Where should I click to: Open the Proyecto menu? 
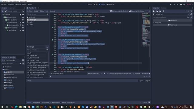[x=11, y=5]
